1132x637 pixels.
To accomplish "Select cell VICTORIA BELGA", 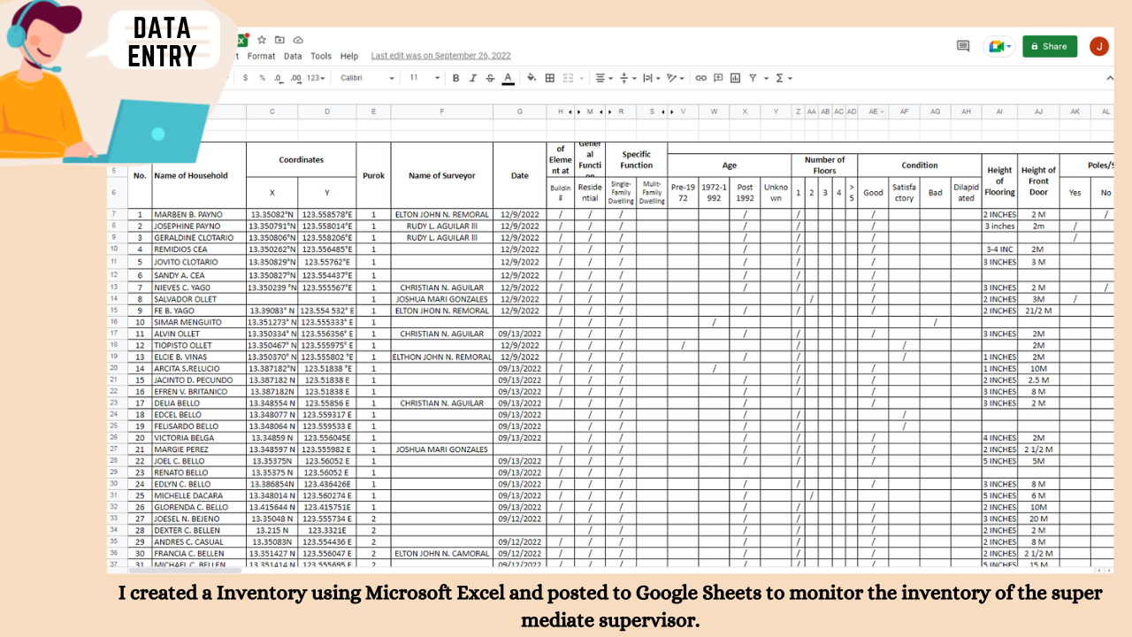I will pos(199,438).
